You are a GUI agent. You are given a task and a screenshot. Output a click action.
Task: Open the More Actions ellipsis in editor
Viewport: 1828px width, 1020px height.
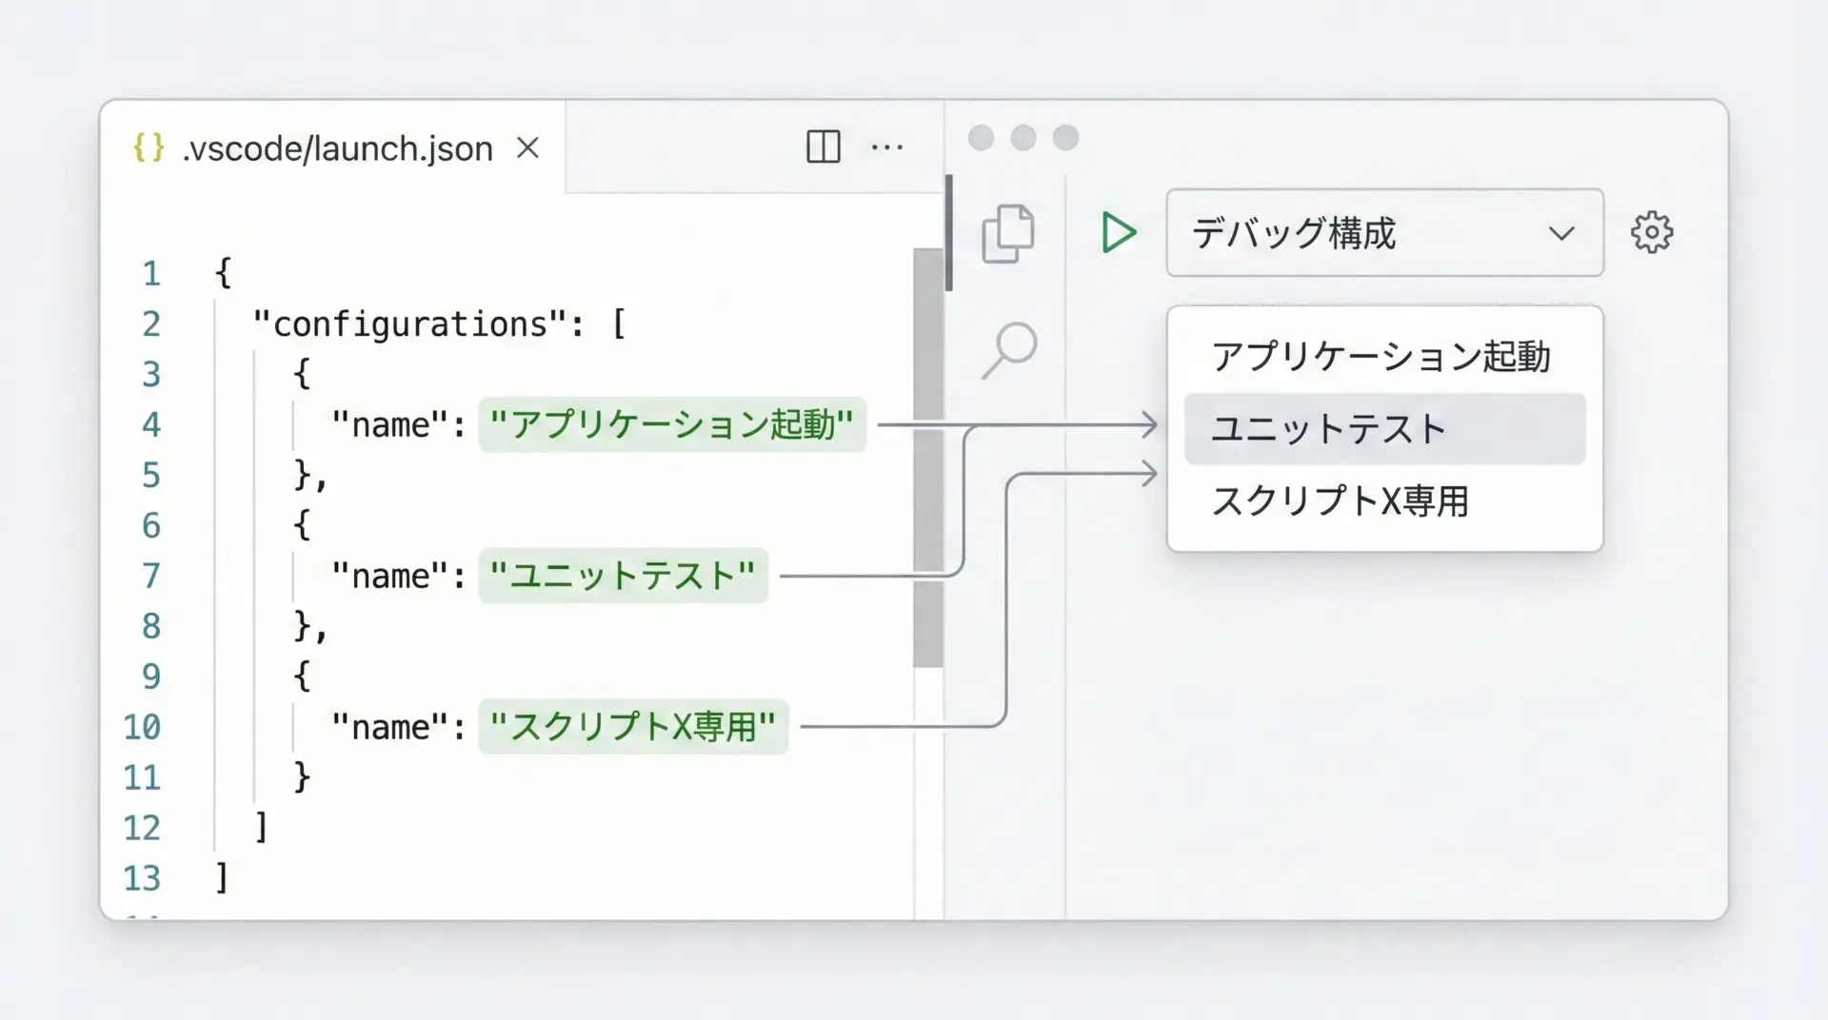pyautogui.click(x=886, y=147)
